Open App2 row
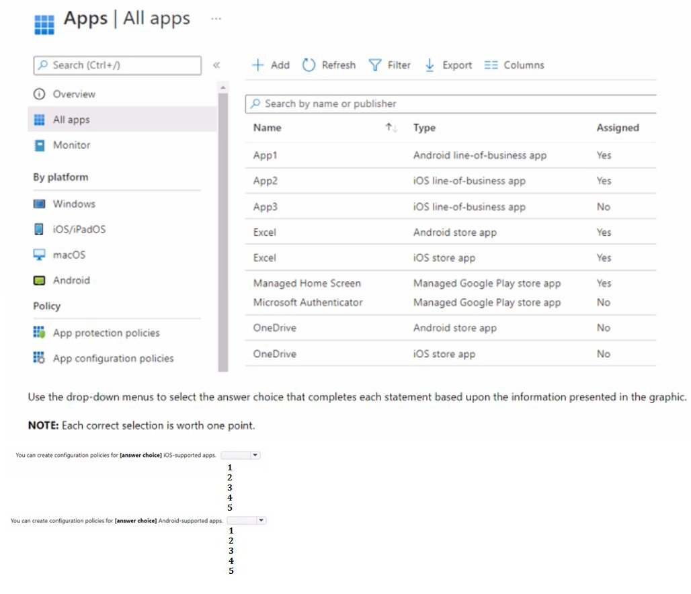Image resolution: width=691 pixels, height=594 pixels. point(450,181)
